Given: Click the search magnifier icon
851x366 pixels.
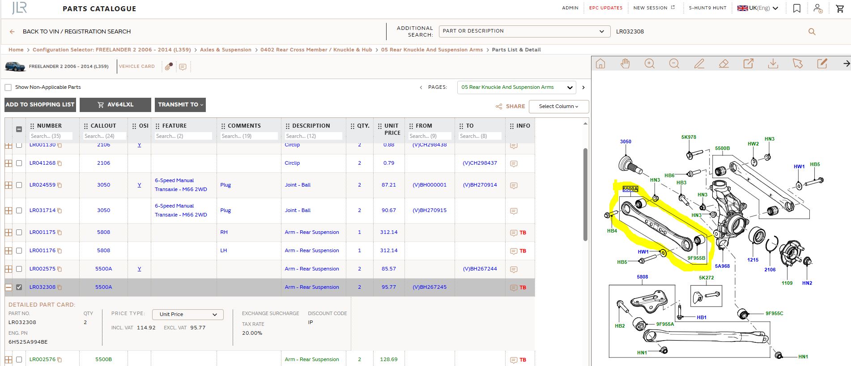Looking at the screenshot, I should [x=812, y=32].
